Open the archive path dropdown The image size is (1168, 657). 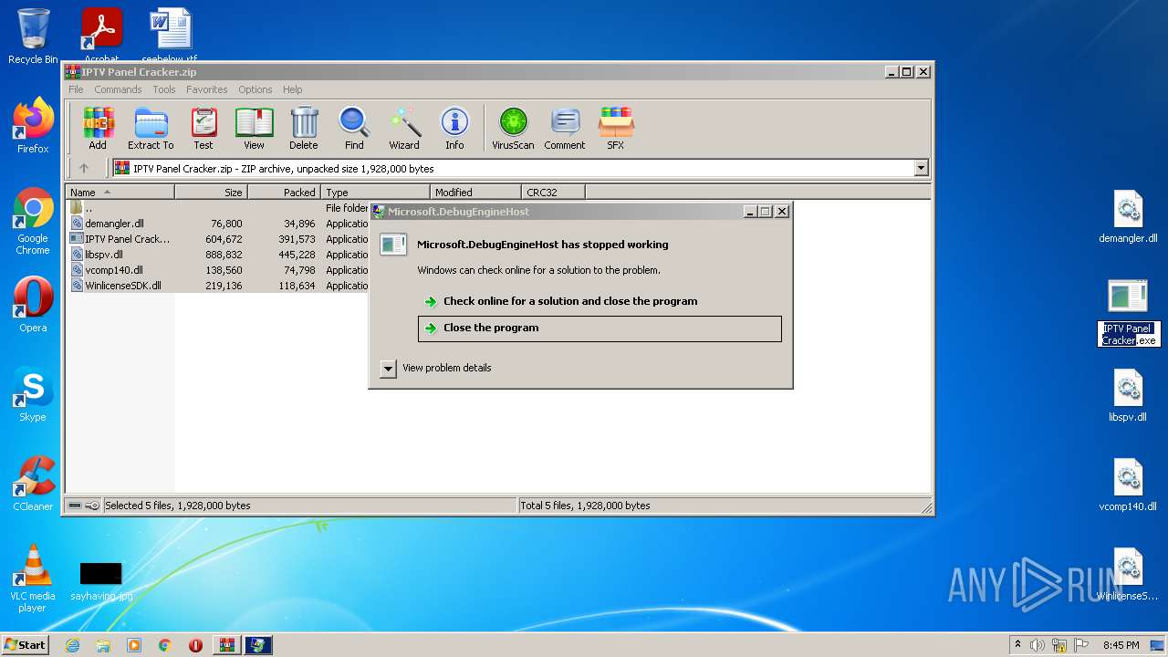[921, 168]
